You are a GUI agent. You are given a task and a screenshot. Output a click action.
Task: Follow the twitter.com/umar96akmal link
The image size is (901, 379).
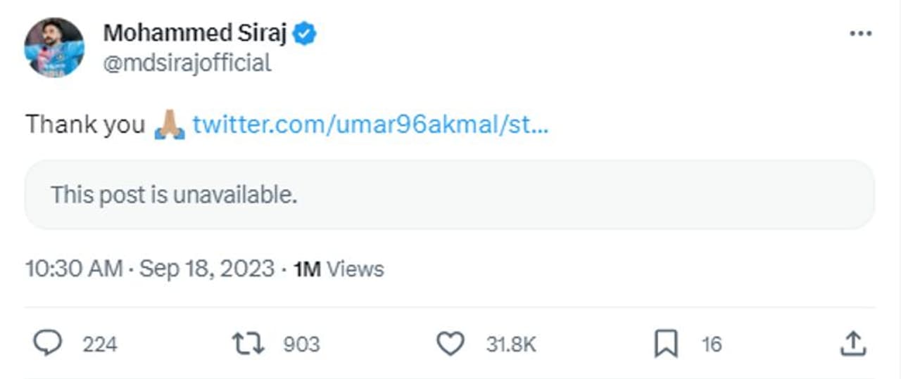(370, 124)
